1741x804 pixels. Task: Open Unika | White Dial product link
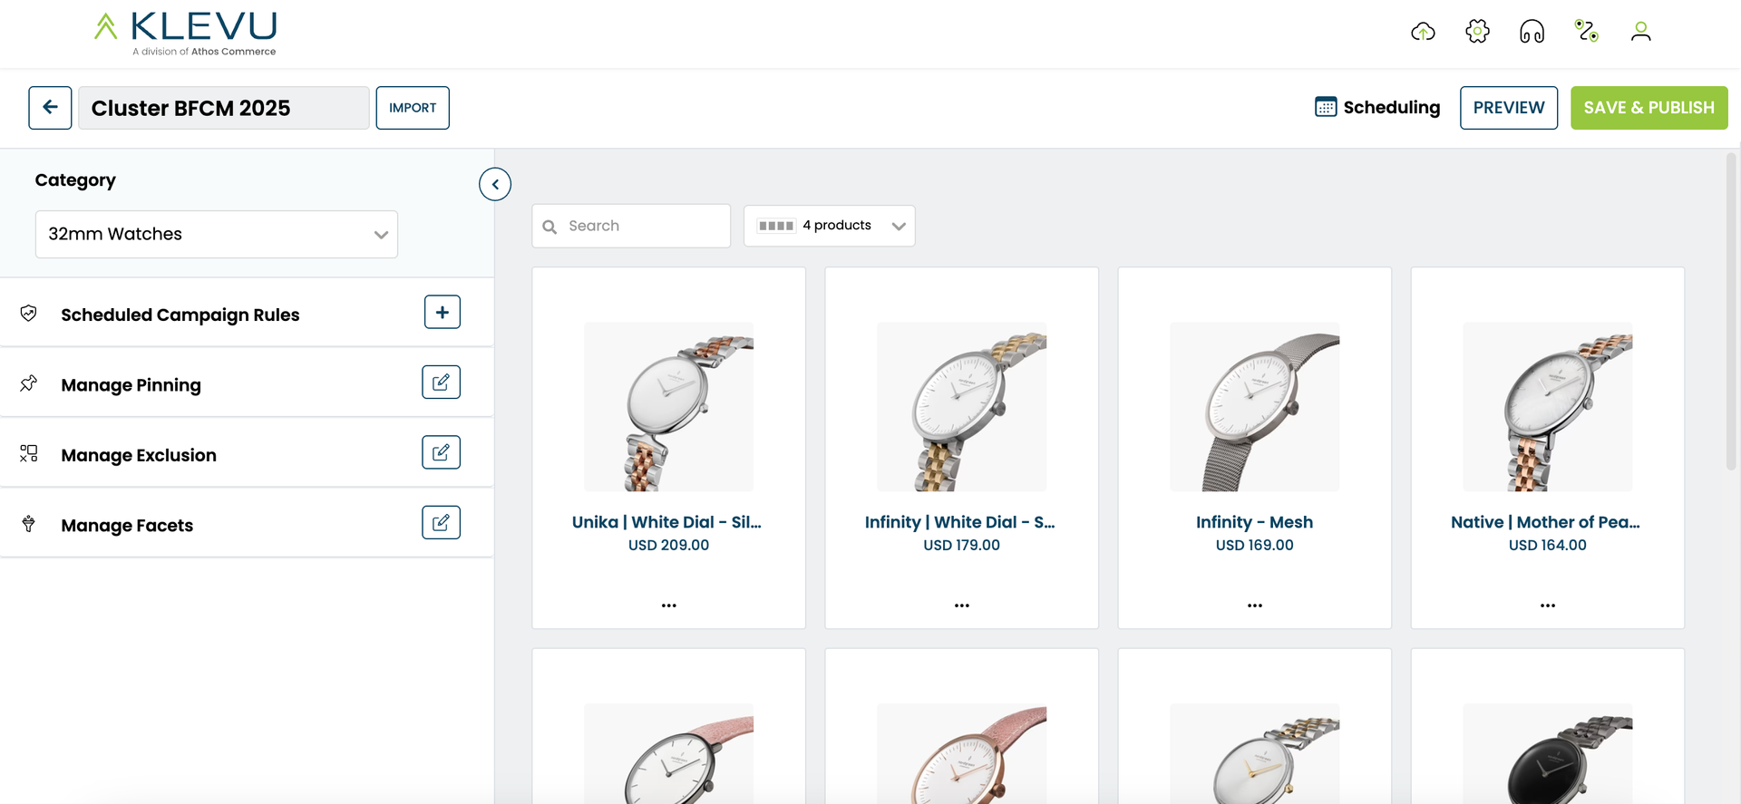[666, 522]
